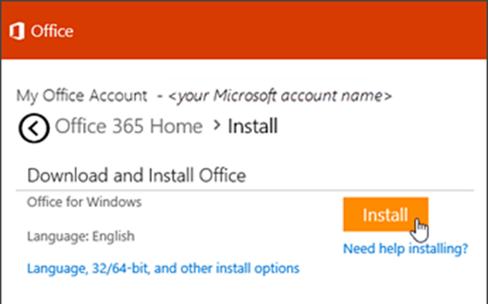
Task: Click the Office wordmark in the header
Action: pyautogui.click(x=52, y=31)
